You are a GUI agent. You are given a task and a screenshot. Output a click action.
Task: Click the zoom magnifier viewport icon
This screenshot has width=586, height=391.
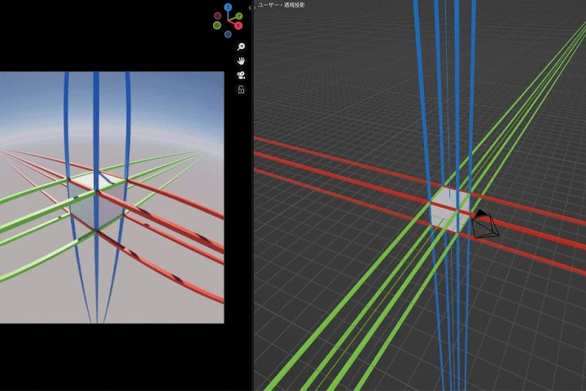click(x=241, y=46)
